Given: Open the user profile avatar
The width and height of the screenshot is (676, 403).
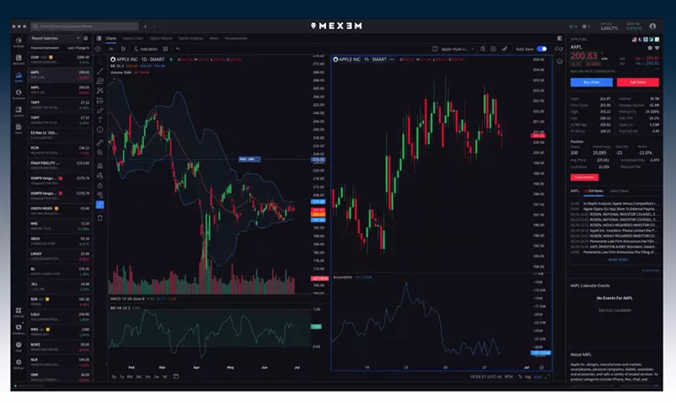Looking at the screenshot, I should (653, 27).
